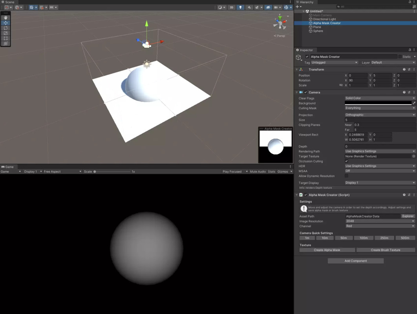Screen dimensions: 417x314
Task: Open Transform presets icon
Action: [409, 69]
